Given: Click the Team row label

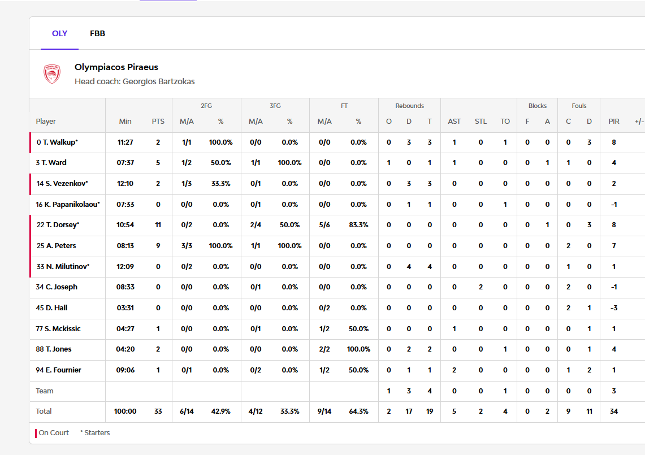Looking at the screenshot, I should pyautogui.click(x=45, y=391).
